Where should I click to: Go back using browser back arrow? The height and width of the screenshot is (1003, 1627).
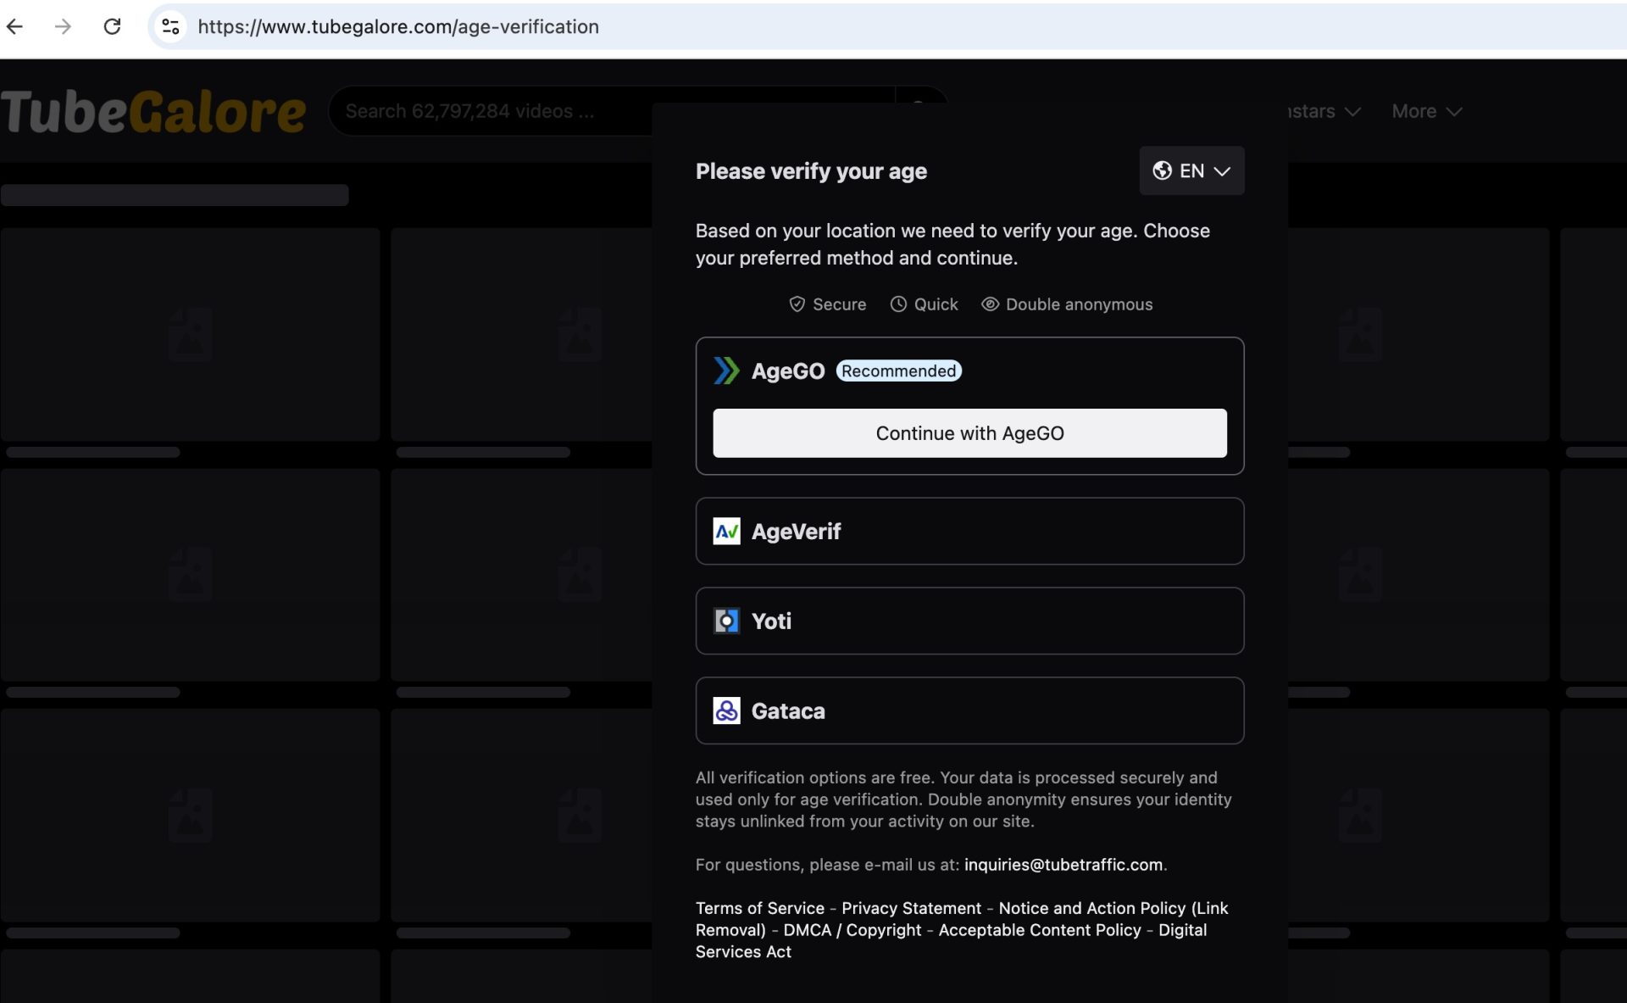(x=15, y=26)
